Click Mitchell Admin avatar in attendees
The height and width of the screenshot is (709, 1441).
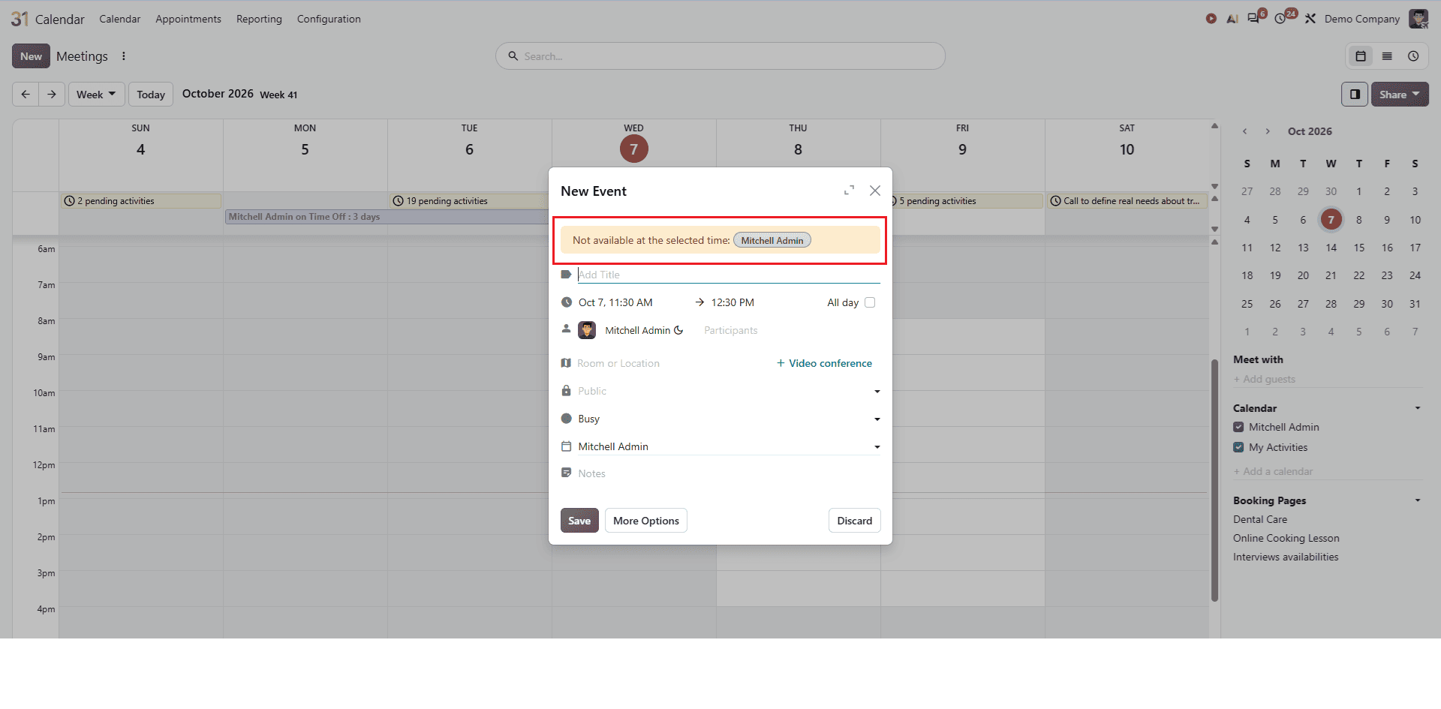(587, 330)
